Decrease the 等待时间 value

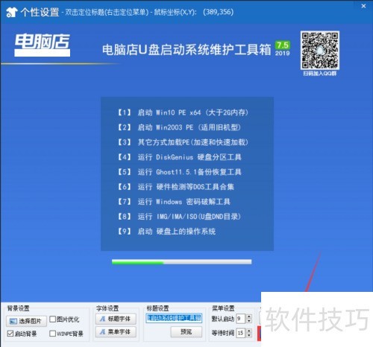249,335
